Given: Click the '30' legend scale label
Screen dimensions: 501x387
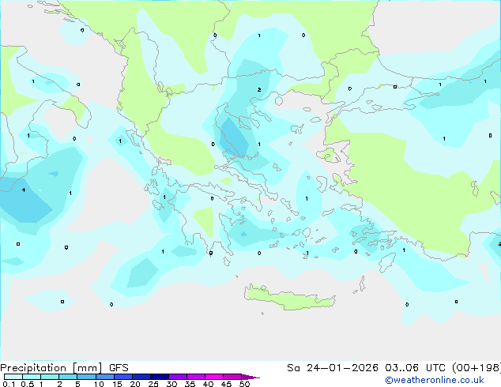Looking at the screenshot, I should pyautogui.click(x=171, y=384).
